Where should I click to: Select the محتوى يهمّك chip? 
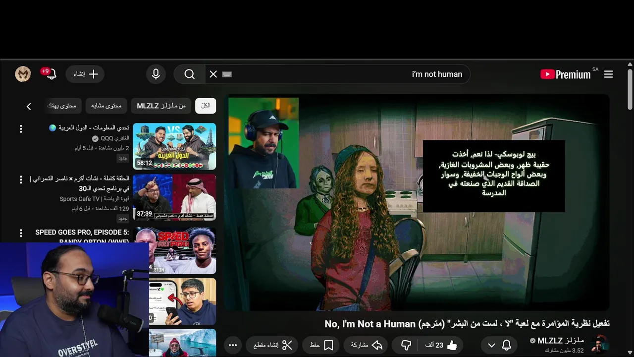(x=62, y=106)
